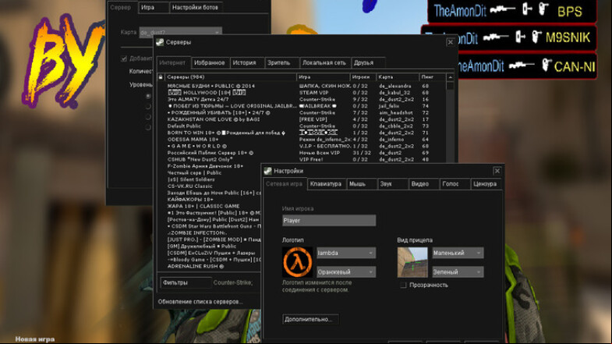Sort servers by the lock icon column
This screenshot has height=344, width=612.
pos(161,77)
